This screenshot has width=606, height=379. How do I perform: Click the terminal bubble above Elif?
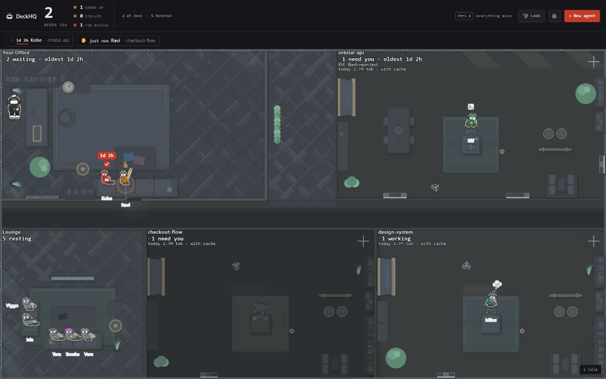click(x=471, y=107)
